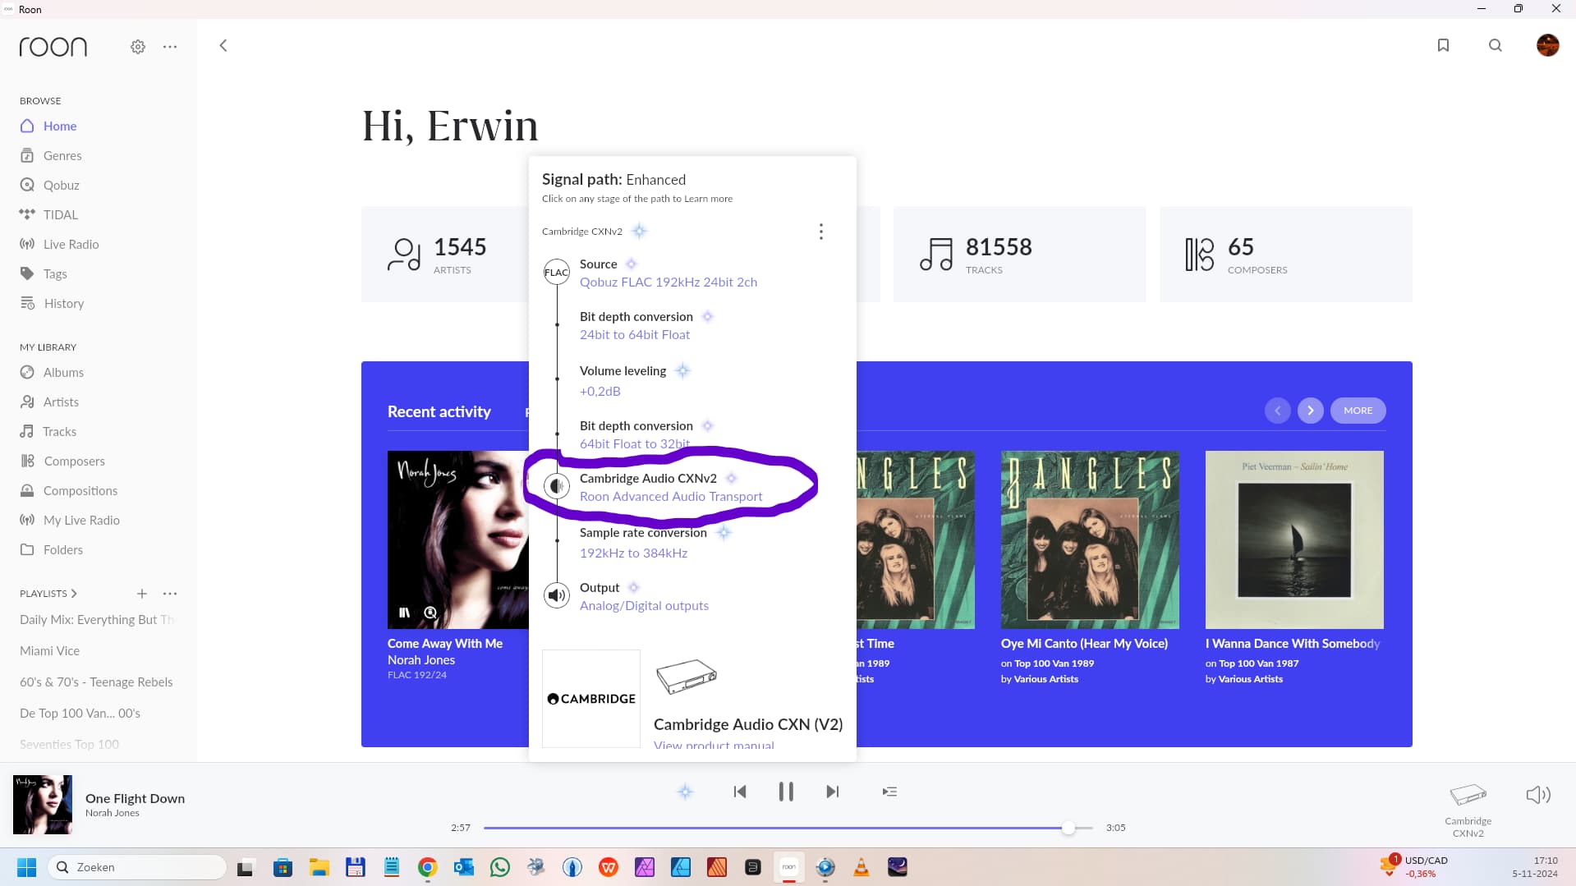This screenshot has height=886, width=1576.
Task: Select Albums under My Library
Action: point(63,372)
